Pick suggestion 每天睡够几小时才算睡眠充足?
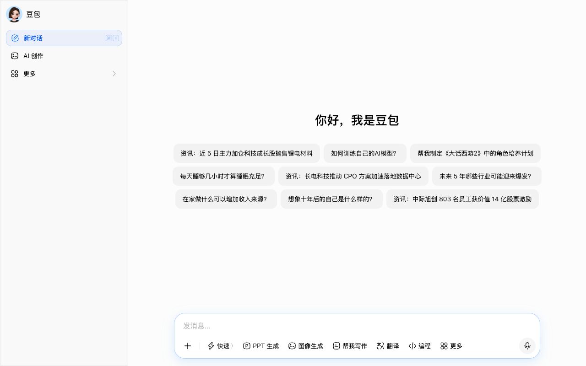This screenshot has height=366, width=586. 223,176
